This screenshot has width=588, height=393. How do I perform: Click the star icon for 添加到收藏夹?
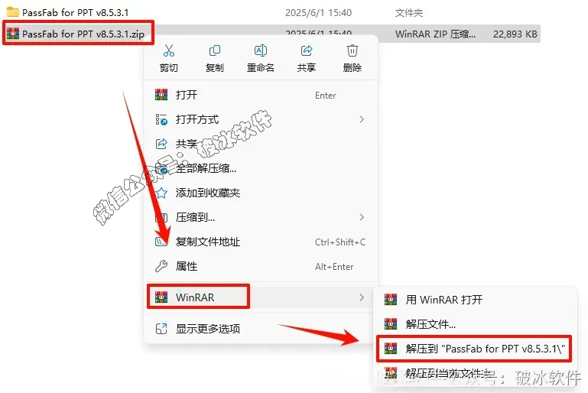tap(161, 193)
